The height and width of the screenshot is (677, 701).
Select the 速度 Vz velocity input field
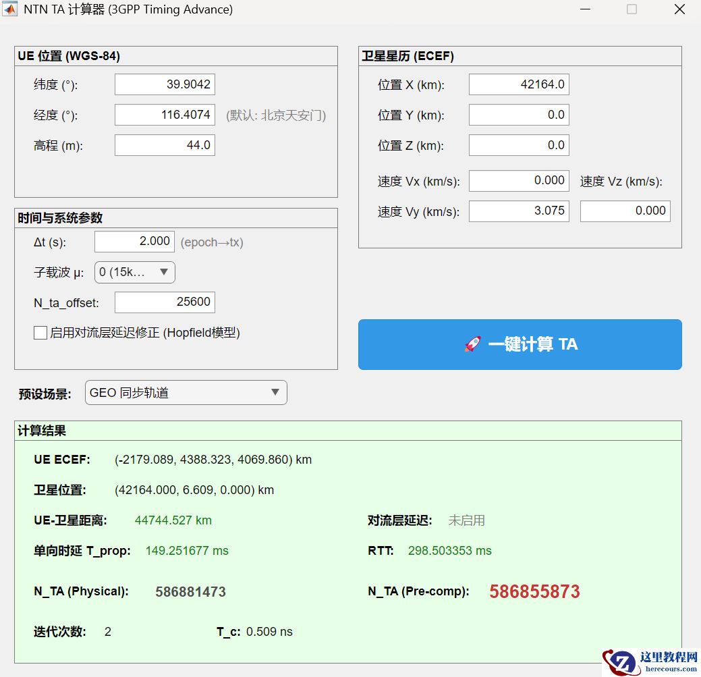tap(625, 211)
